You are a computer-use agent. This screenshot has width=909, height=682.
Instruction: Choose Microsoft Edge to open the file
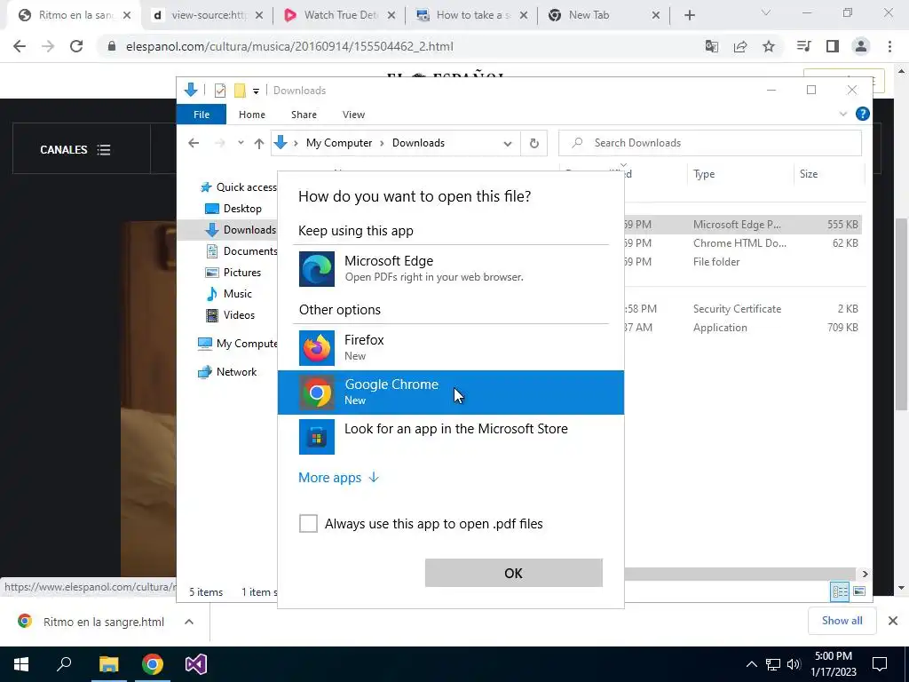(450, 268)
